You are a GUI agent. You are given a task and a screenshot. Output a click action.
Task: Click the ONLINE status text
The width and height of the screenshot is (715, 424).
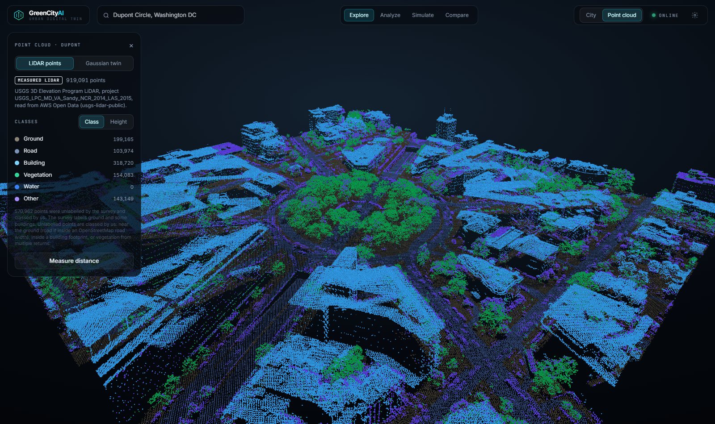(x=669, y=16)
